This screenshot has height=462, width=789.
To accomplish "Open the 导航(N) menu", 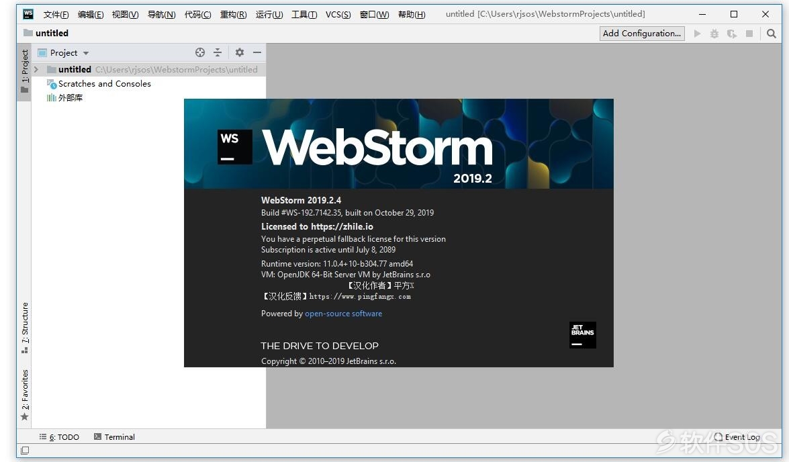I will tap(162, 15).
